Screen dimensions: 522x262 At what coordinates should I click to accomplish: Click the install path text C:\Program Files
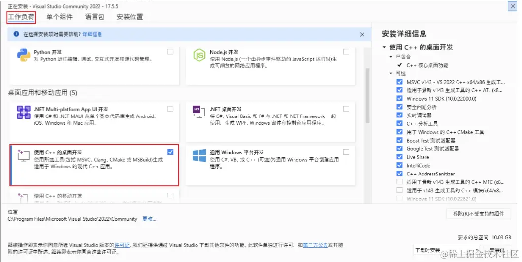(72, 219)
